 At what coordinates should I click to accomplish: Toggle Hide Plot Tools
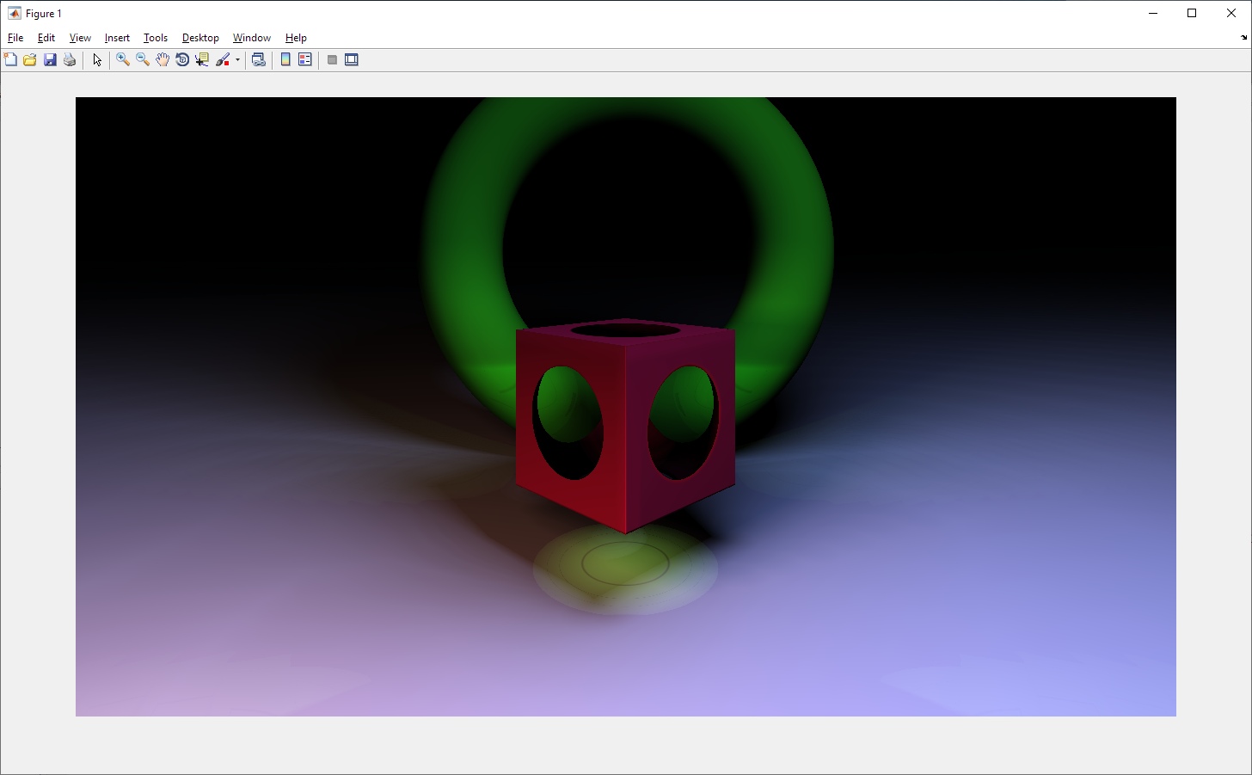coord(332,59)
